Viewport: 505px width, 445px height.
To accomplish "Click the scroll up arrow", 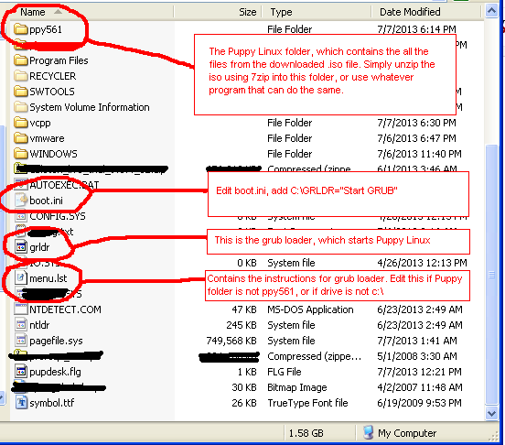I will pos(491,11).
